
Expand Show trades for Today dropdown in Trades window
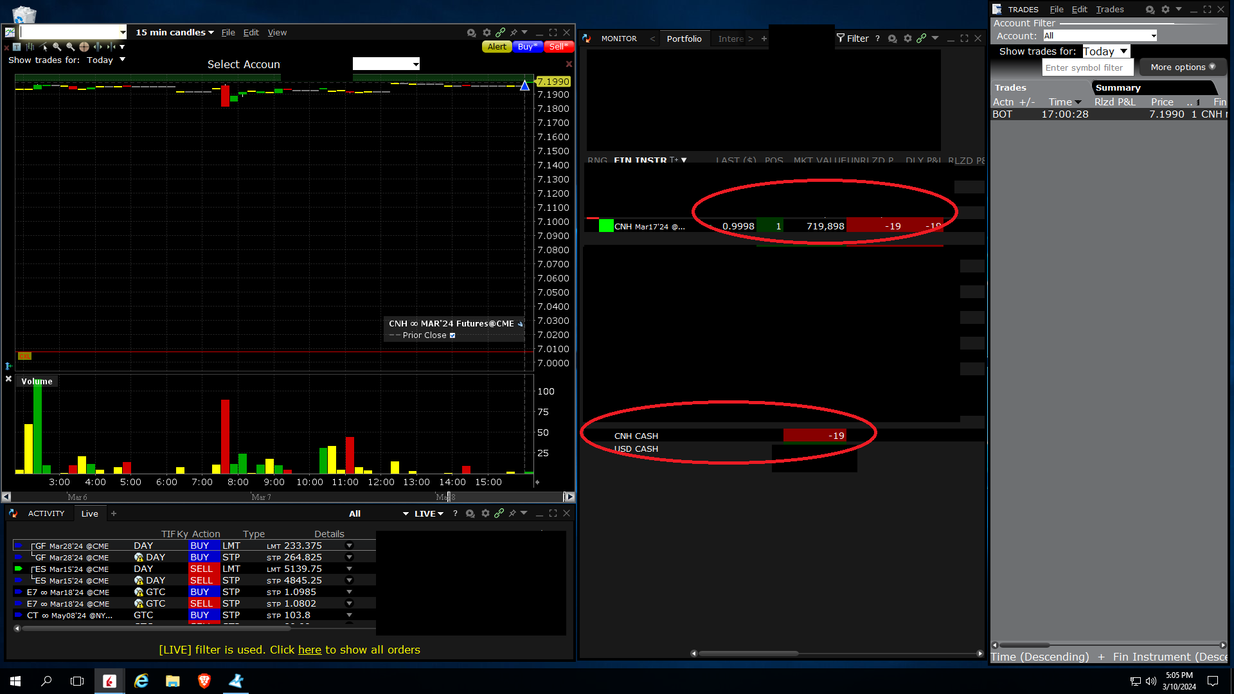pos(1105,51)
